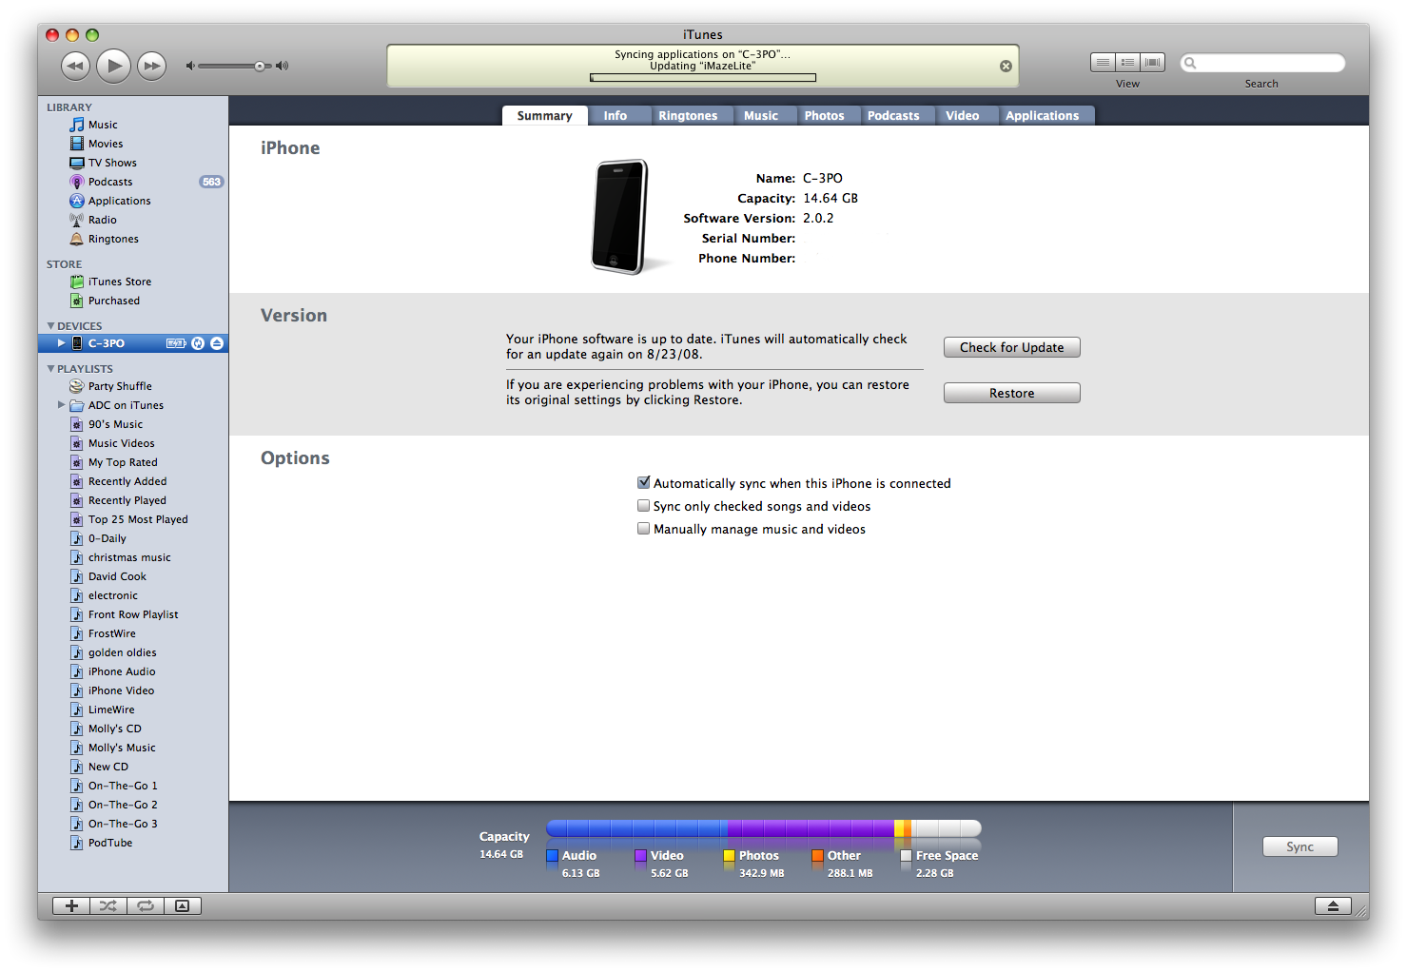This screenshot has width=1407, height=972.
Task: Switch to the Info tab
Action: (x=616, y=116)
